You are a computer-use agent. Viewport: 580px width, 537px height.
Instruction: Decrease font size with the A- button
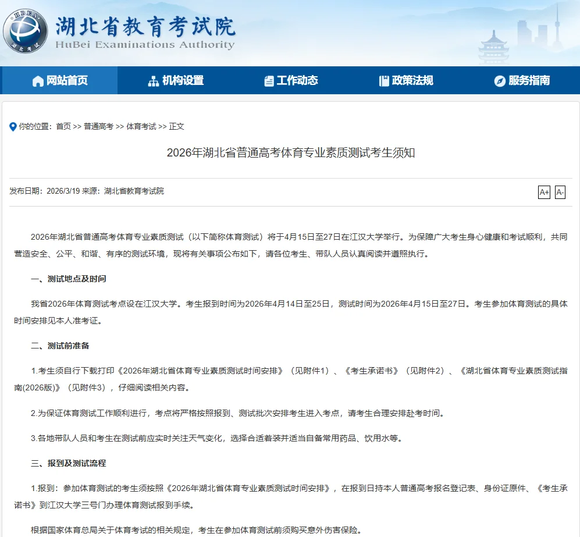coord(560,193)
